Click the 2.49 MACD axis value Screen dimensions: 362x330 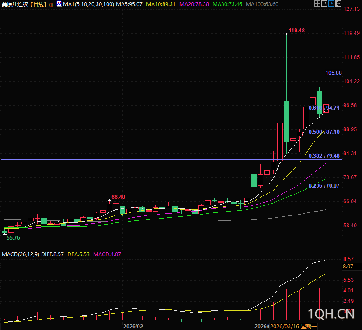(x=348, y=301)
